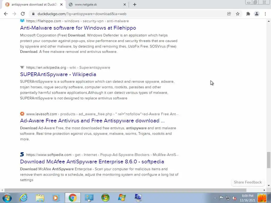Open Download McAfee AntiSpyware Enterprise softpedia link
Image resolution: width=271 pixels, height=203 pixels.
point(92,162)
